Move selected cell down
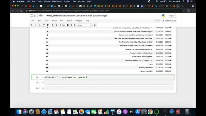206x116 pixels. click(x=56, y=25)
